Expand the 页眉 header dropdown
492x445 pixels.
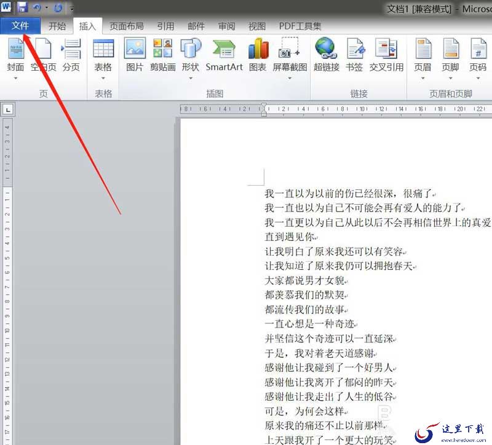(x=423, y=78)
